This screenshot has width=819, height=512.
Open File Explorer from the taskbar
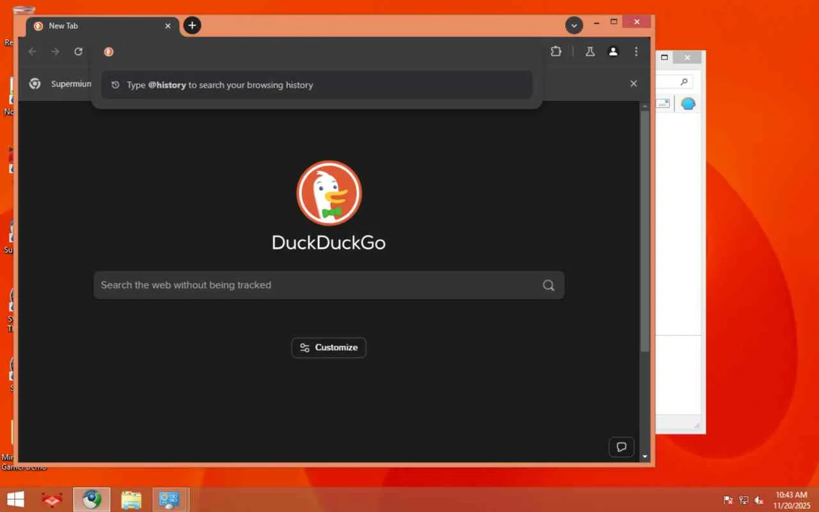131,500
